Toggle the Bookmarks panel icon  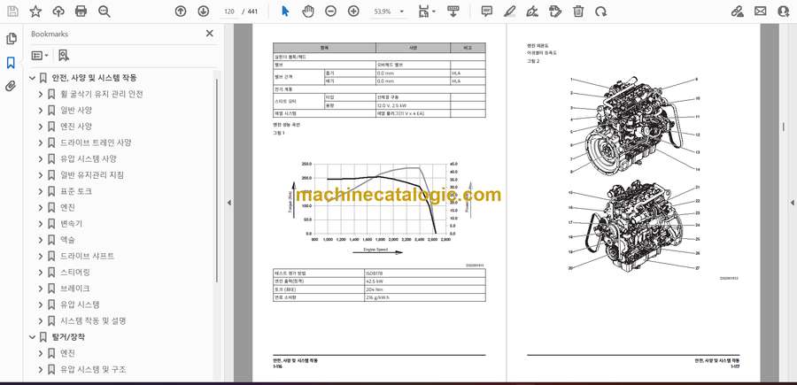(11, 63)
